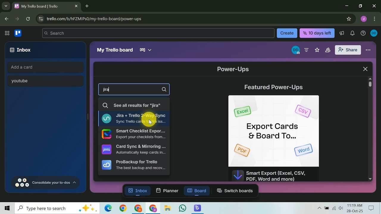This screenshot has width=381, height=214.
Task: Reload the page in Chrome
Action: (x=28, y=19)
